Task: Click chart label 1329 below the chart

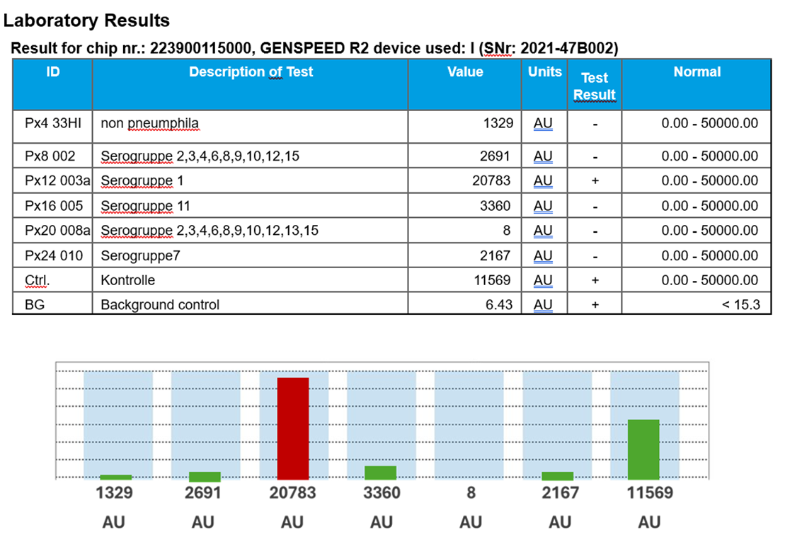Action: pos(114,493)
